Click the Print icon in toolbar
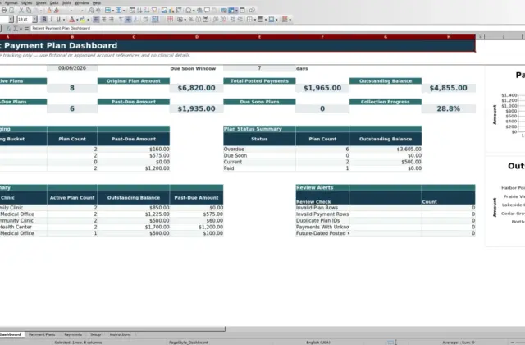The image size is (525, 345). tap(4, 11)
